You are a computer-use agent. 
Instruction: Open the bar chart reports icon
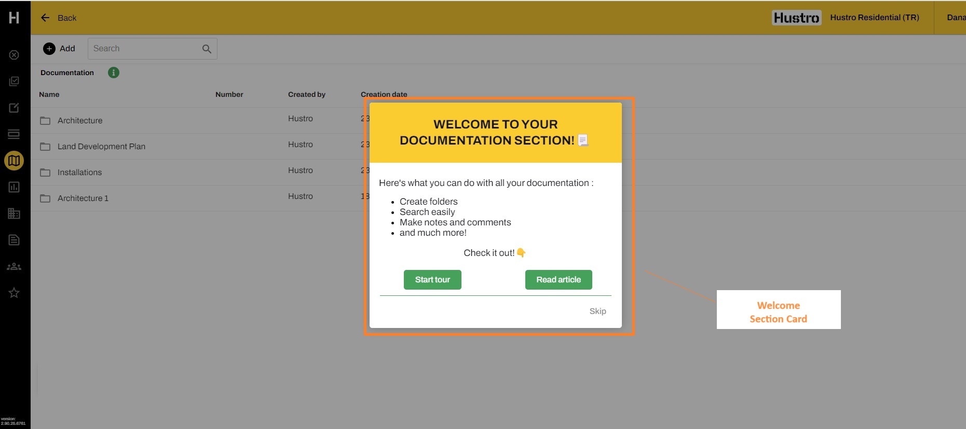coord(14,187)
